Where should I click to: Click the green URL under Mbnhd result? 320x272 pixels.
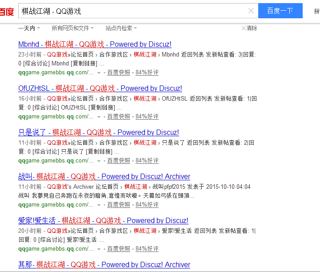point(56,73)
